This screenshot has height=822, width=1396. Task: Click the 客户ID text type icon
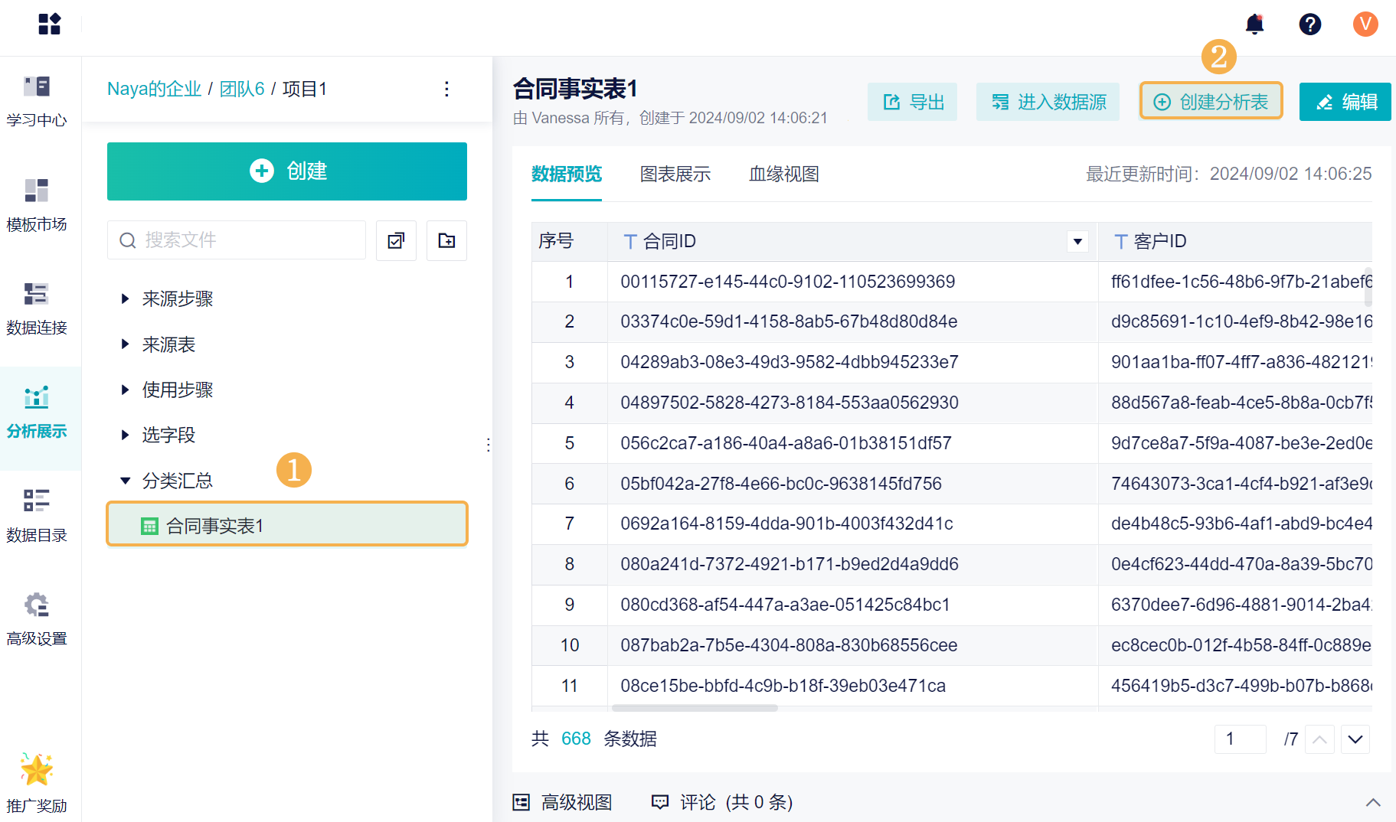1120,242
